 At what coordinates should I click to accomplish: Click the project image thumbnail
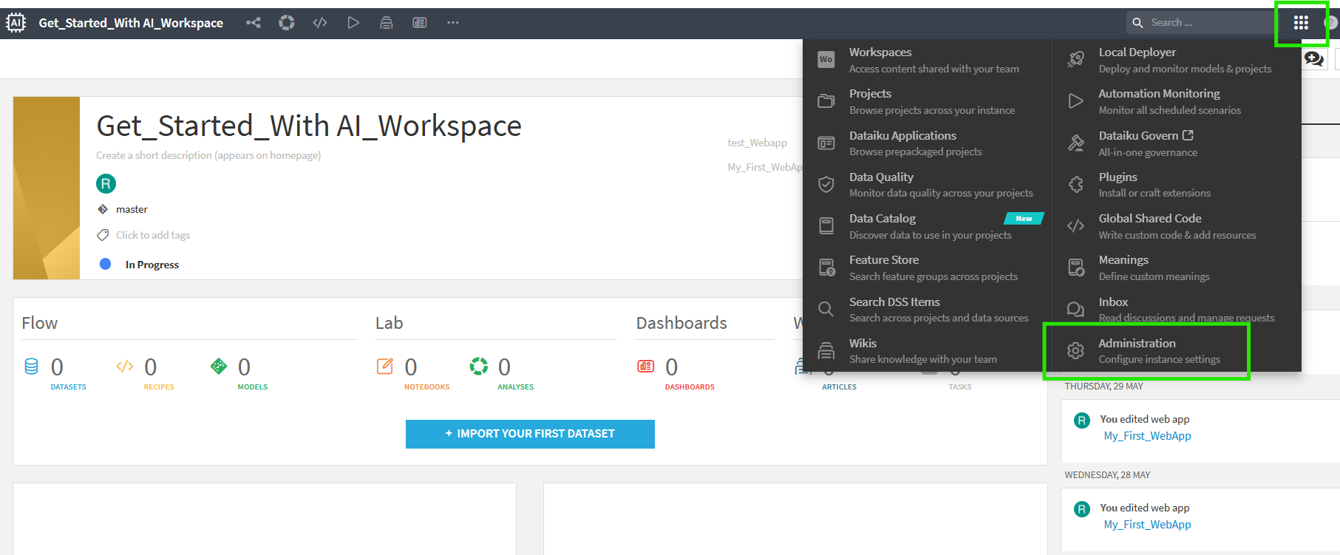(47, 188)
